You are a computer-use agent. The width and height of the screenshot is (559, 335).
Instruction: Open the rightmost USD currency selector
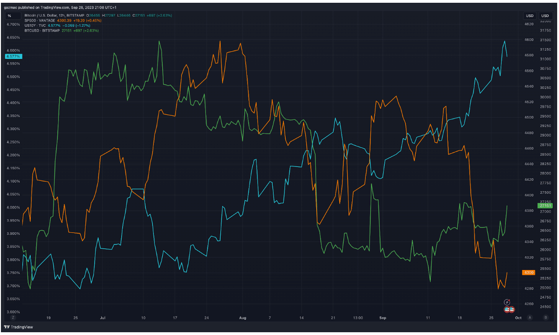point(546,16)
